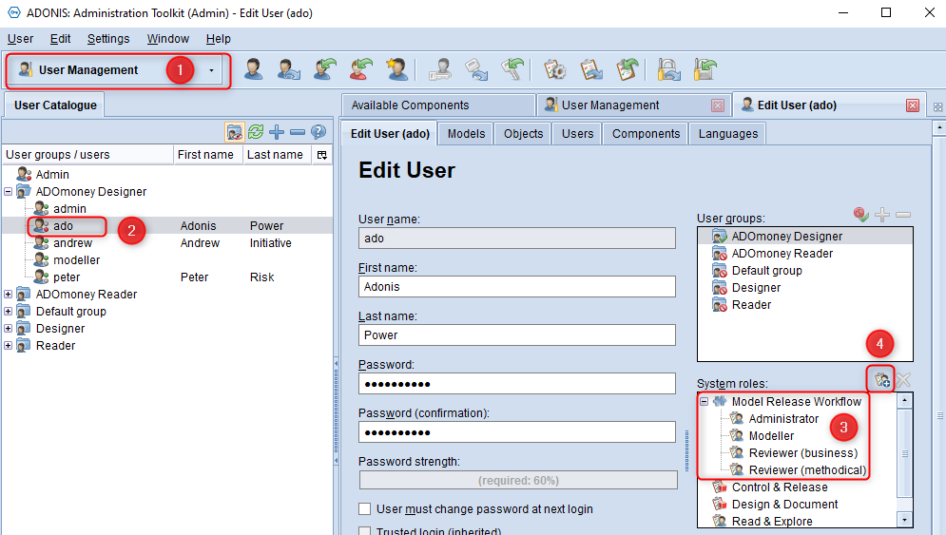
Task: Expand the Default group node in the tree
Action: [x=8, y=312]
